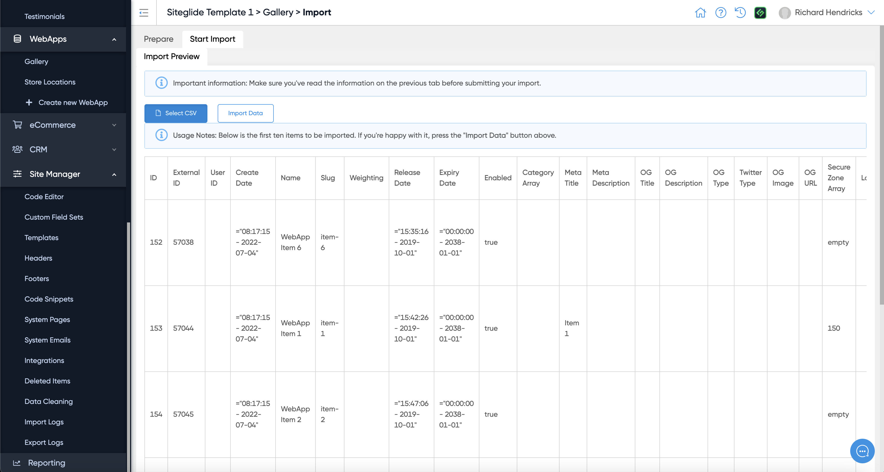Viewport: 884px width, 472px height.
Task: Switch to the Prepare tab
Action: pos(158,39)
